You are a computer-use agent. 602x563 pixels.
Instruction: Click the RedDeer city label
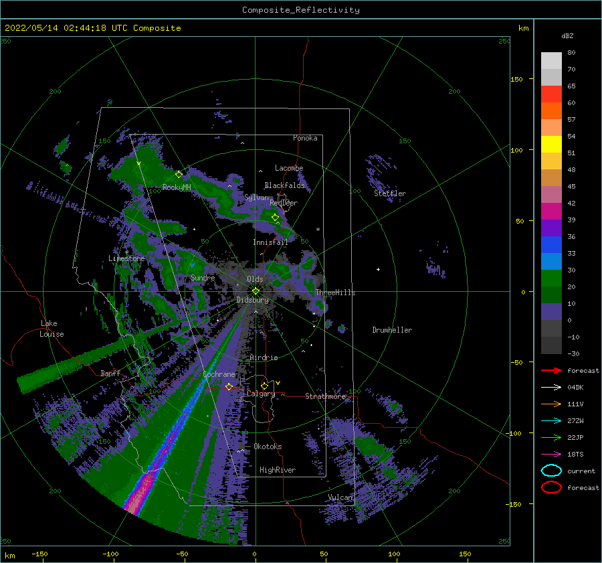284,203
